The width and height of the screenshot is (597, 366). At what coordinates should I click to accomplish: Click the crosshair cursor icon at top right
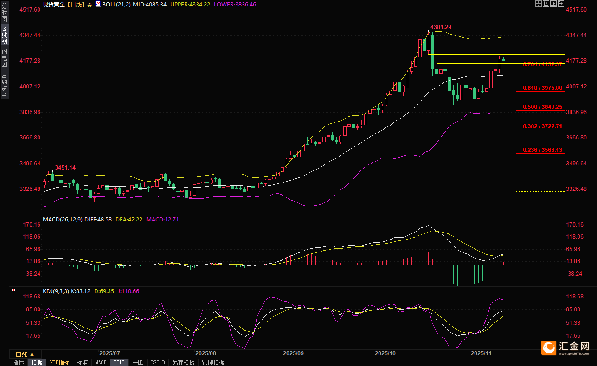click(x=538, y=4)
